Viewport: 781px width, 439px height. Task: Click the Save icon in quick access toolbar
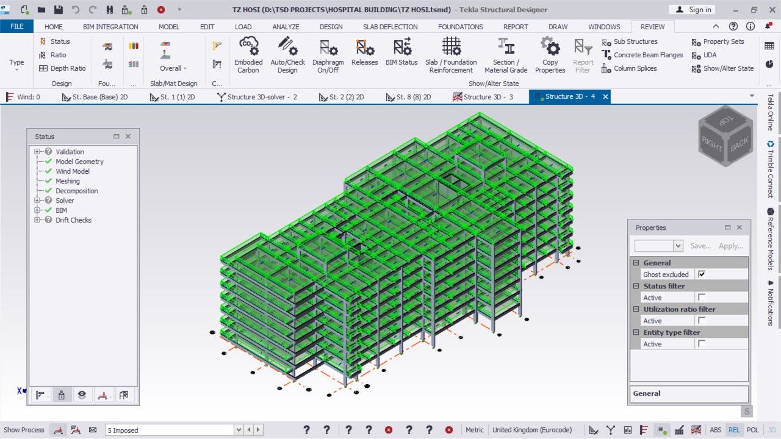point(59,10)
